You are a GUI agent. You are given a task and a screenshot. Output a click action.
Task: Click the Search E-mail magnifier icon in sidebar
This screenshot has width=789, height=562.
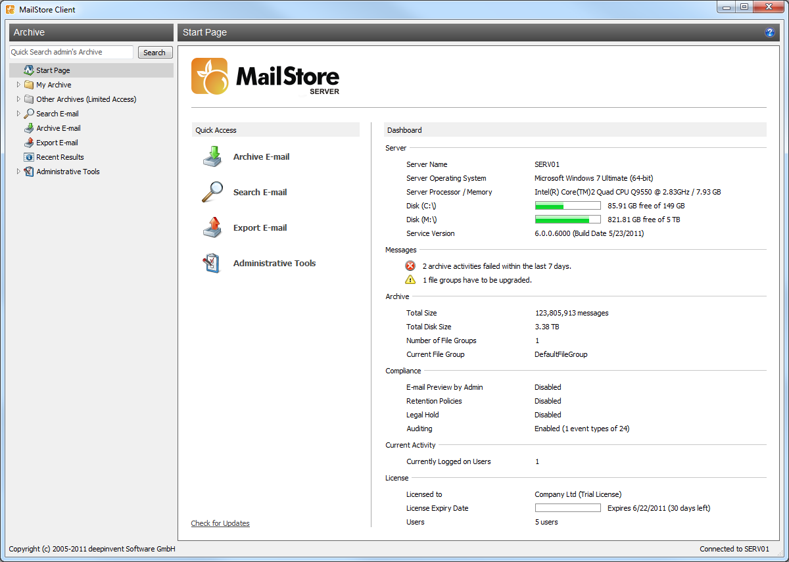point(29,114)
